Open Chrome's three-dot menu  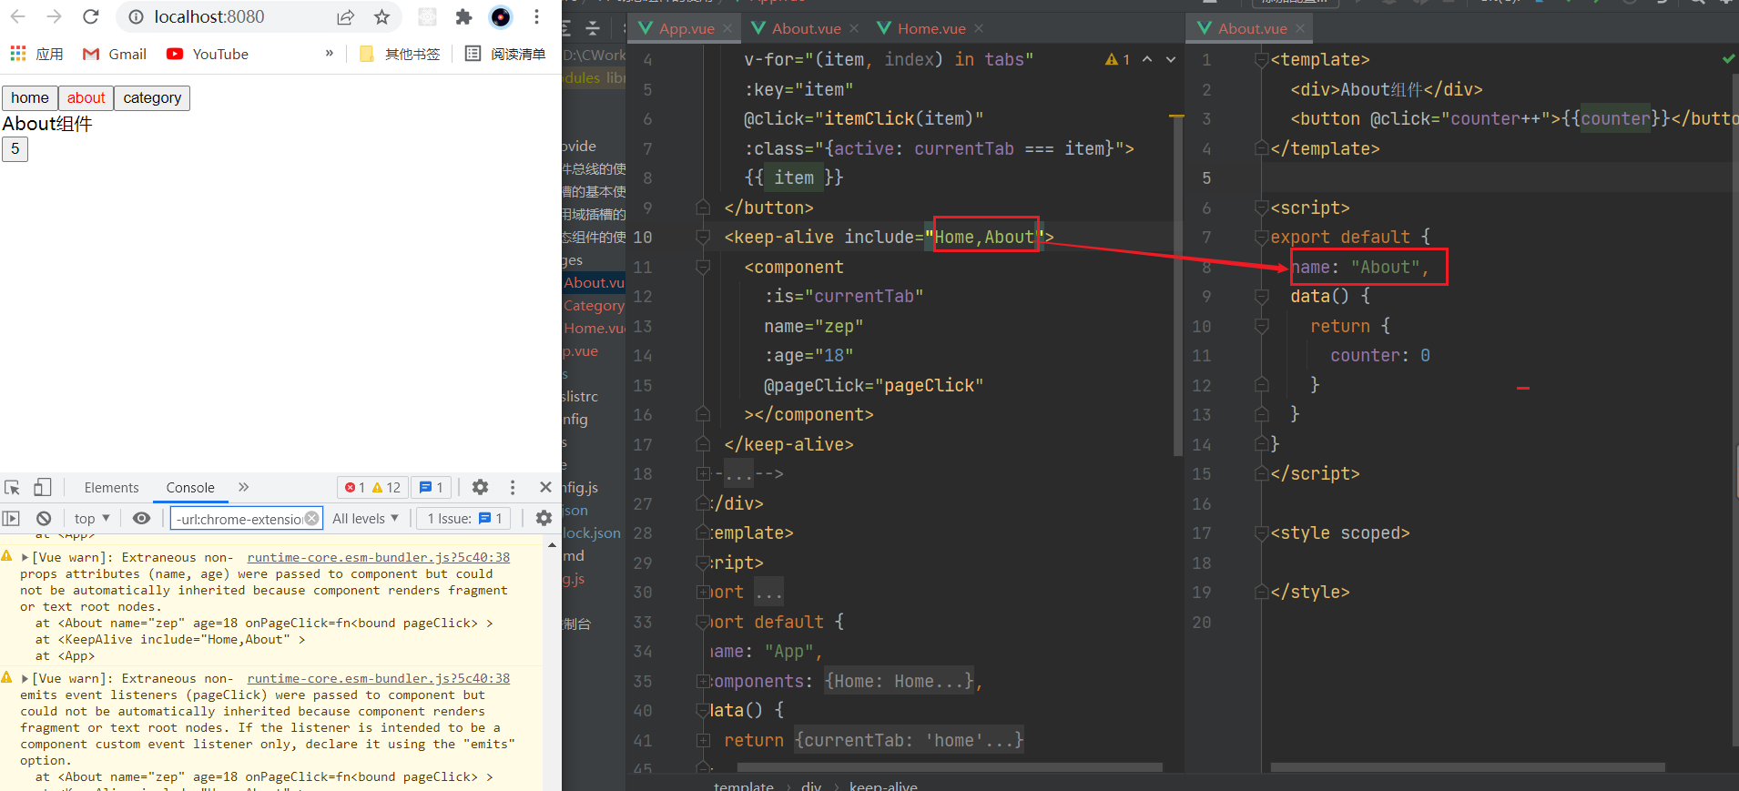pos(536,16)
